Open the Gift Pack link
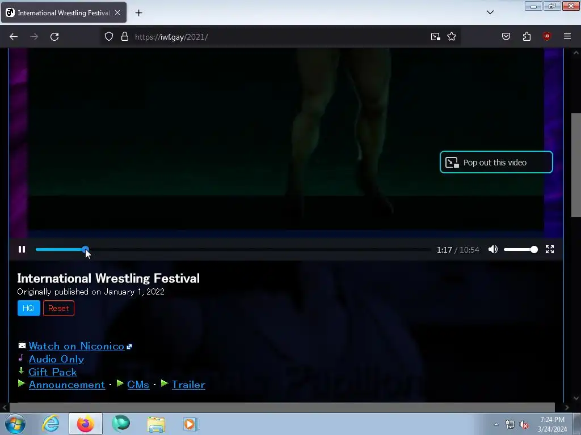The height and width of the screenshot is (435, 581). coord(53,372)
